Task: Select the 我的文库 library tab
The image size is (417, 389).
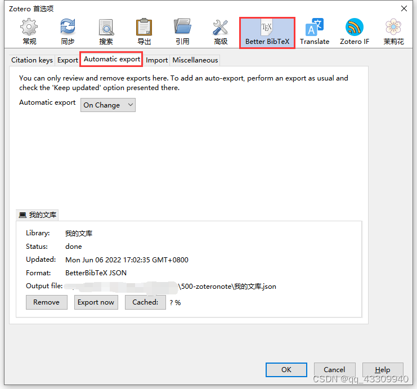Action: [x=38, y=215]
